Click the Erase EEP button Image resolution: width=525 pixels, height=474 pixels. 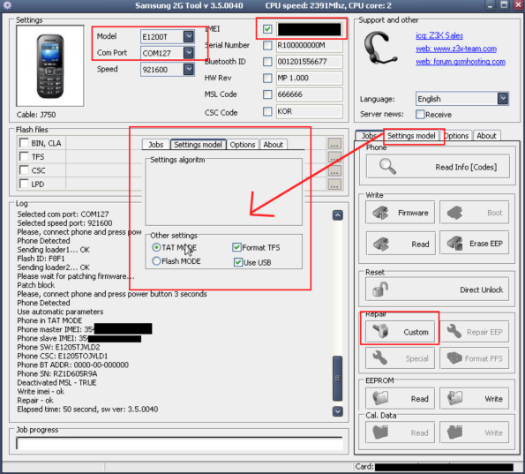[474, 244]
